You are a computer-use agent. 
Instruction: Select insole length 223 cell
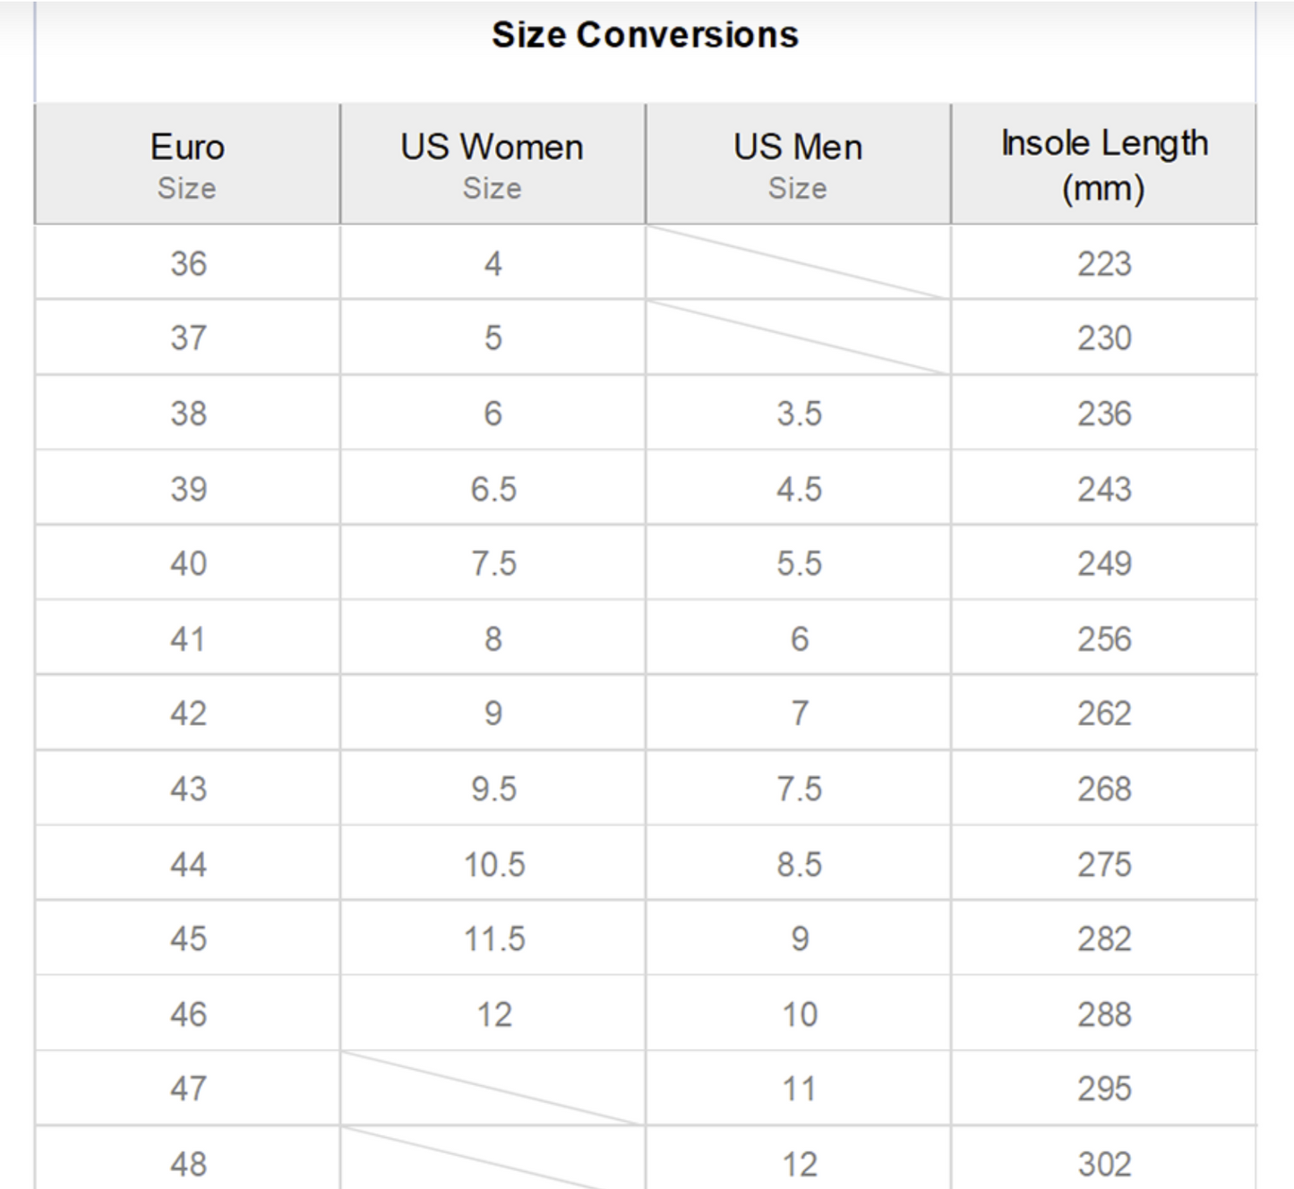pyautogui.click(x=1104, y=264)
